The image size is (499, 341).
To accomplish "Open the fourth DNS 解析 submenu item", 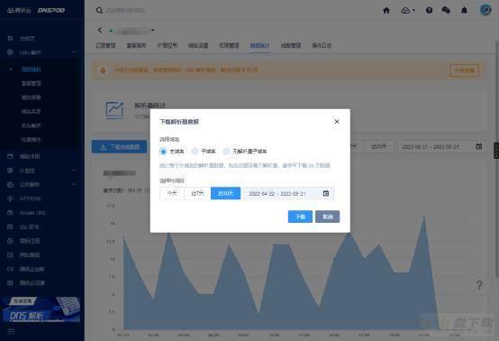I will [x=32, y=112].
